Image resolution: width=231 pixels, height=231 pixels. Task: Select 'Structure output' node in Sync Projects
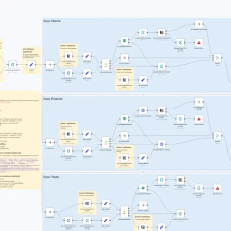click(124, 136)
